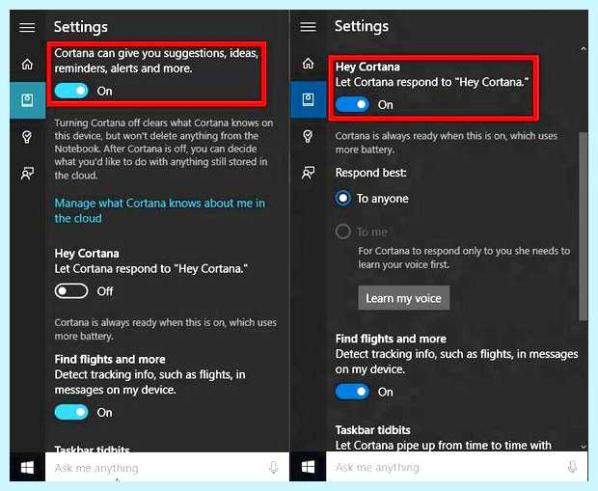Open hamburger menu in right Cortana panel
Viewport: 598px width, 491px height.
coord(308,27)
